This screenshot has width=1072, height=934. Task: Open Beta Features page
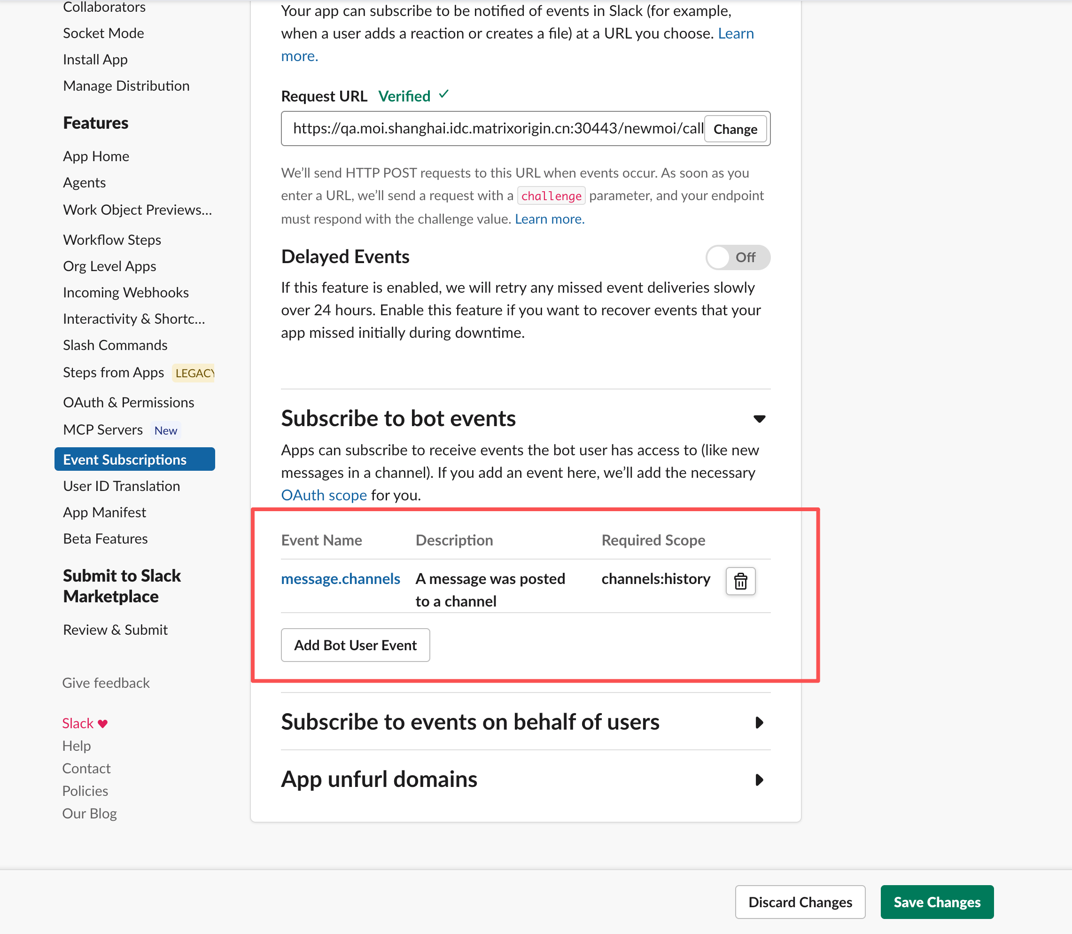(105, 538)
